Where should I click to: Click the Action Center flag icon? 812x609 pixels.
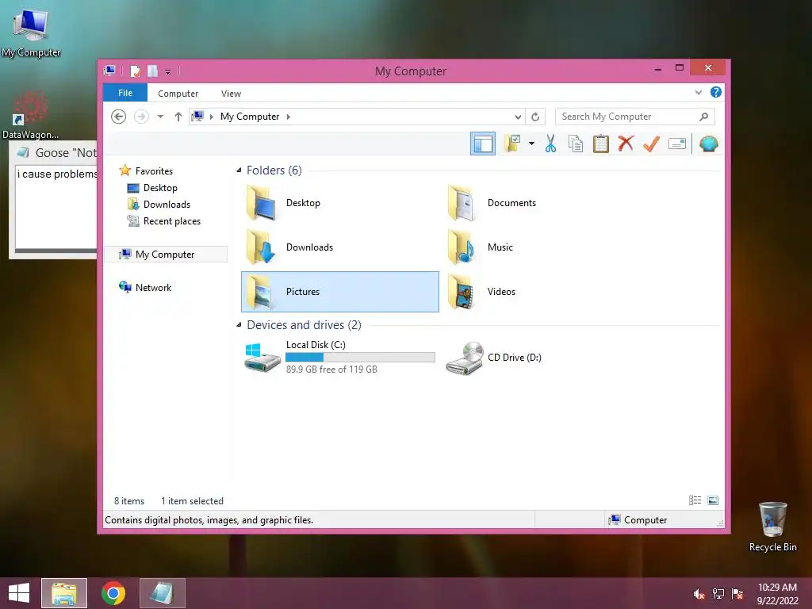click(737, 594)
